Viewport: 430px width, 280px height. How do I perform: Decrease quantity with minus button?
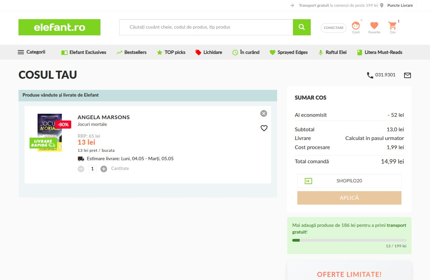81,169
